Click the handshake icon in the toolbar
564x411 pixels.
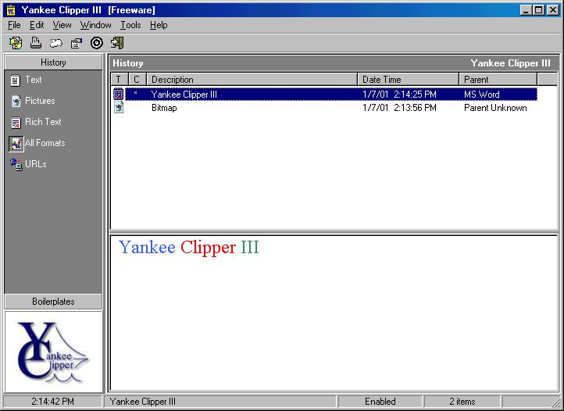tap(56, 42)
